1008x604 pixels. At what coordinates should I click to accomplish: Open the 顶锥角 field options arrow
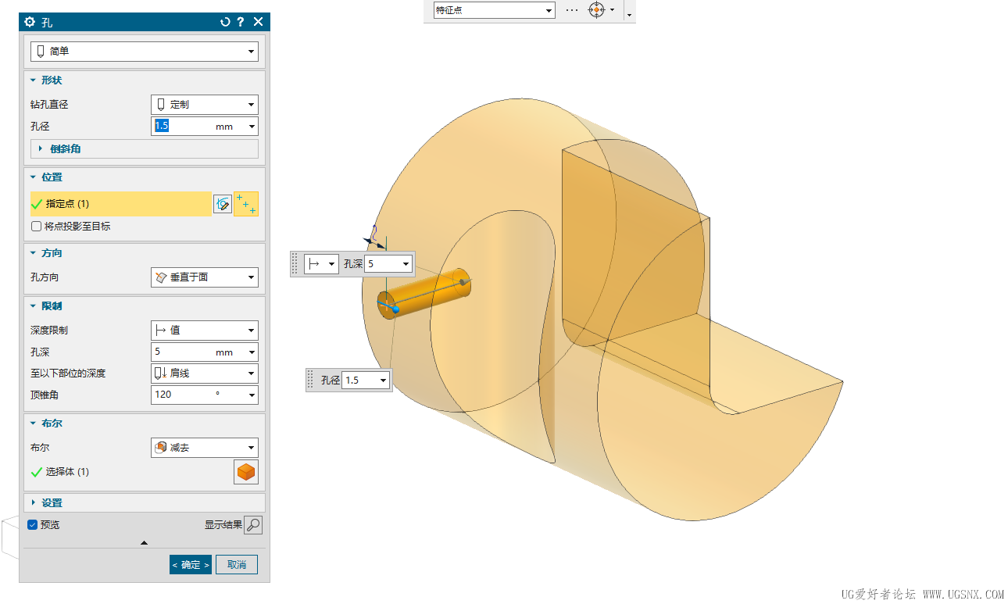click(x=252, y=395)
